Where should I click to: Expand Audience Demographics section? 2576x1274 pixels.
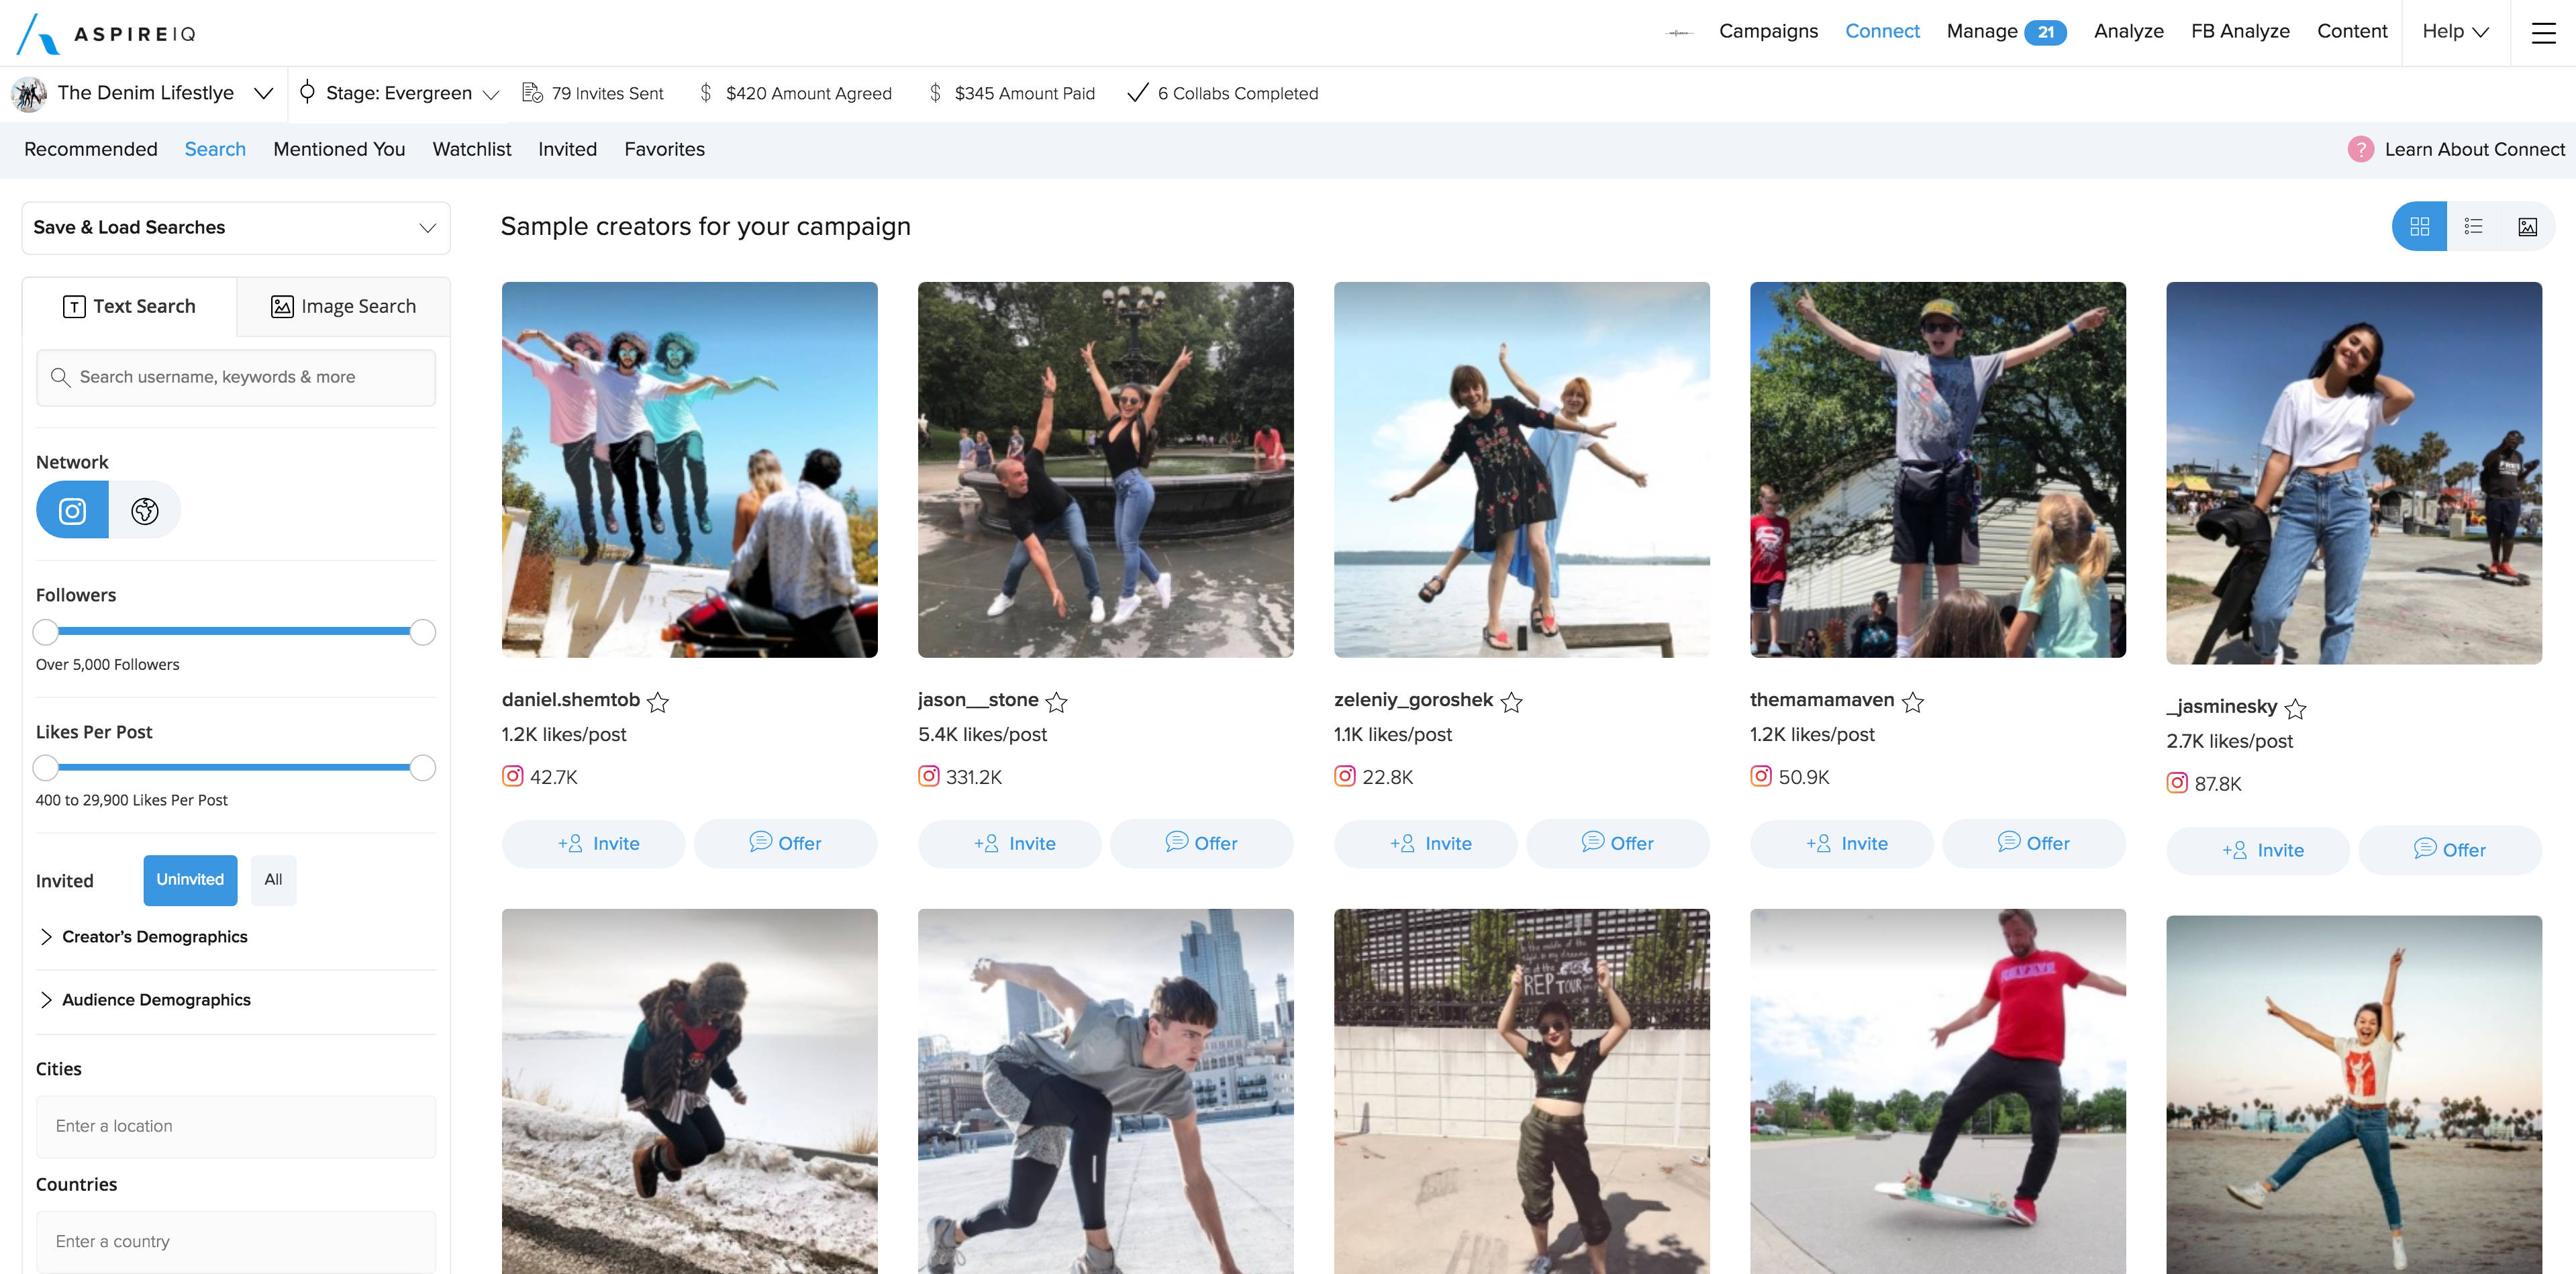pyautogui.click(x=156, y=1000)
